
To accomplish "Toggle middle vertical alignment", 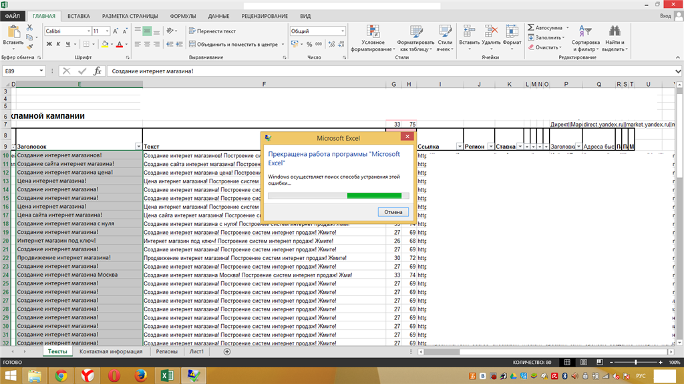I will [x=147, y=31].
